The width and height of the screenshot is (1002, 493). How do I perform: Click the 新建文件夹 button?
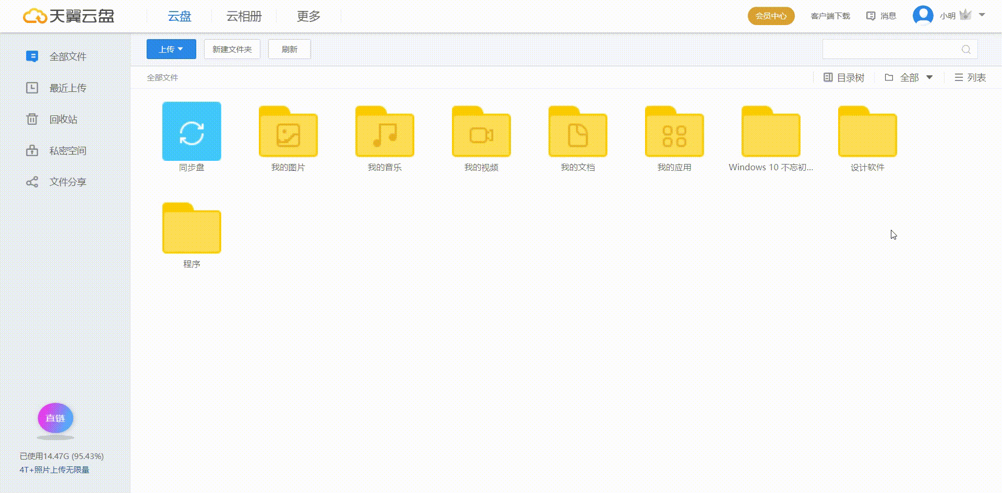pyautogui.click(x=232, y=50)
